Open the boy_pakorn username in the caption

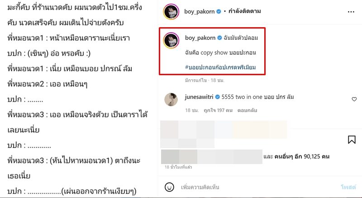(200, 38)
